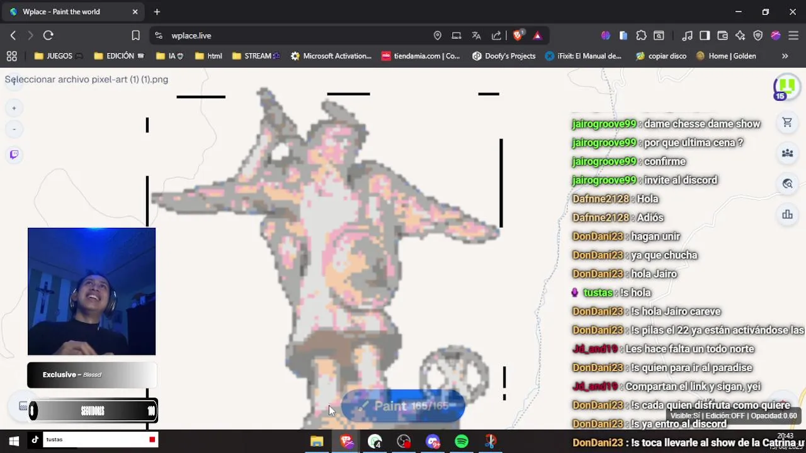Open the JUEGOS bookmarks folder
Image resolution: width=806 pixels, height=453 pixels.
(59, 56)
